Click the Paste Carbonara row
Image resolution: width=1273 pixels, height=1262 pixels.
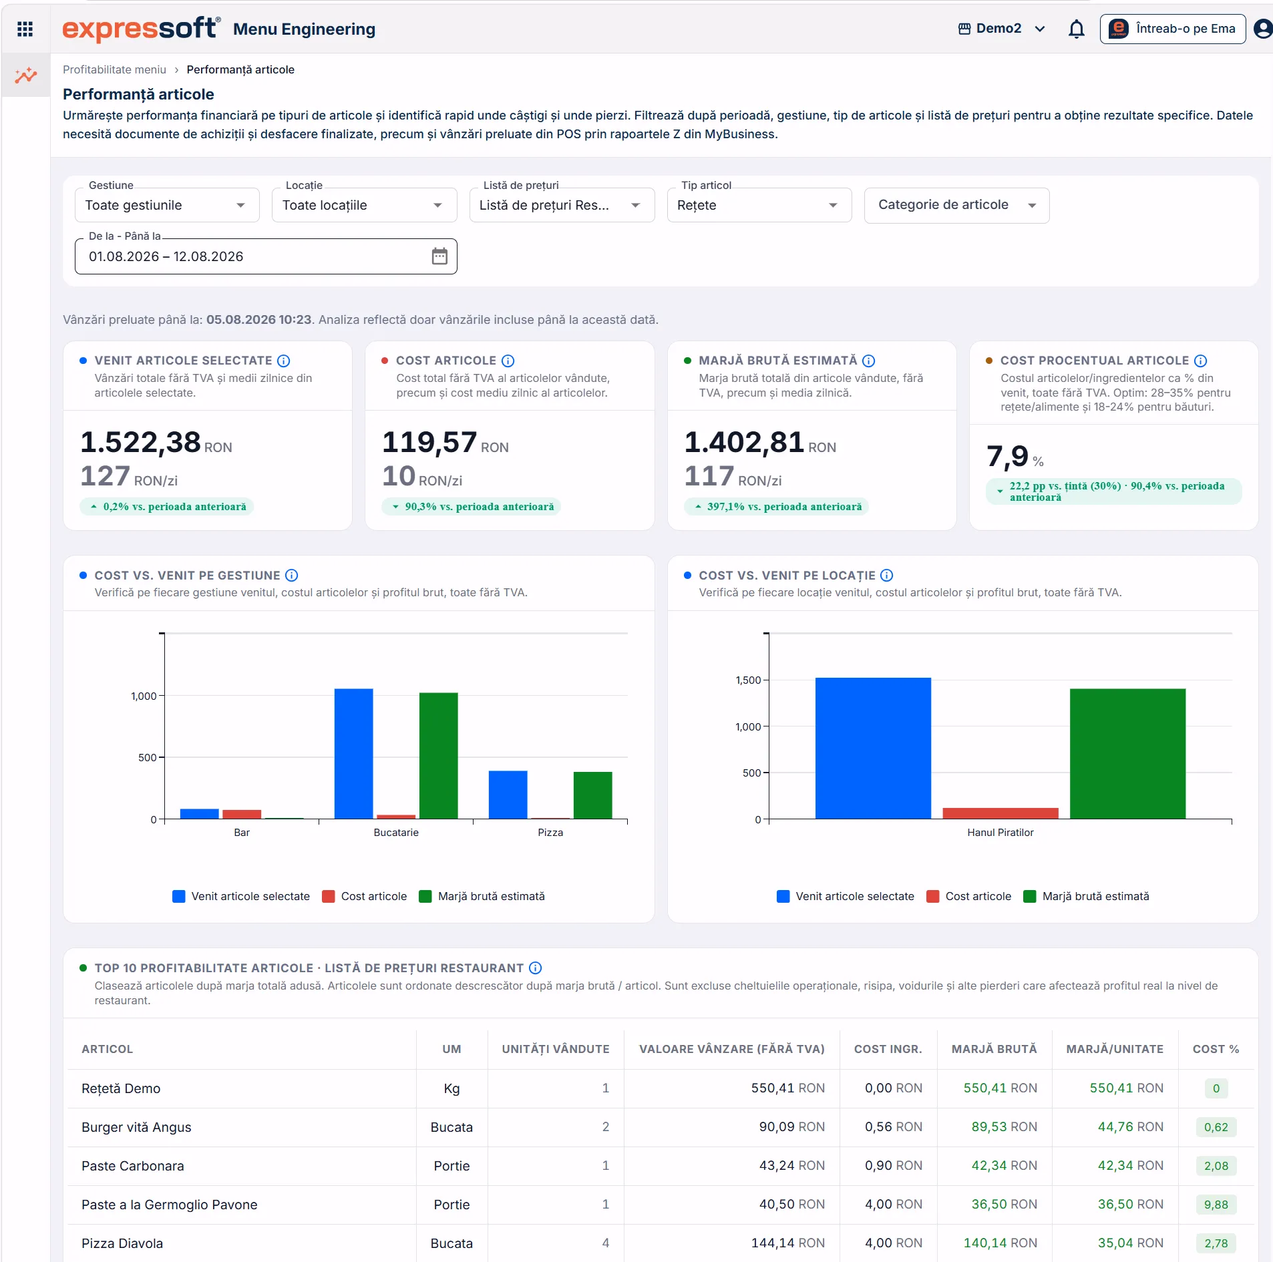[660, 1166]
